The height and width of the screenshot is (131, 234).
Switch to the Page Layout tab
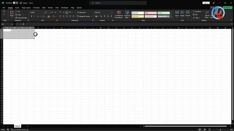[x=26, y=8]
